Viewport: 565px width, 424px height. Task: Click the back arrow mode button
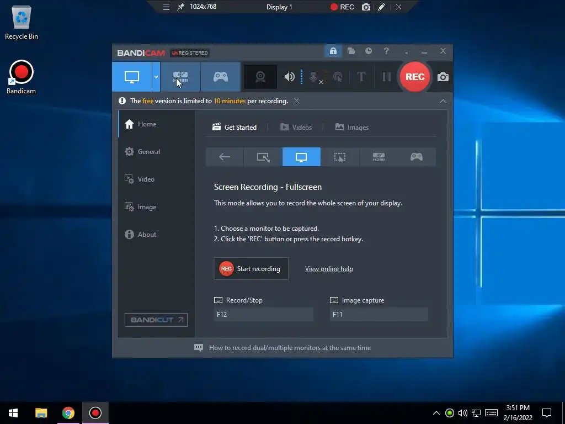pyautogui.click(x=225, y=157)
